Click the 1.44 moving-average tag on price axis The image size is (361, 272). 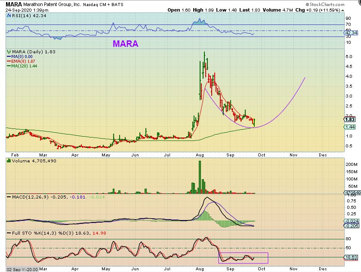(350, 127)
